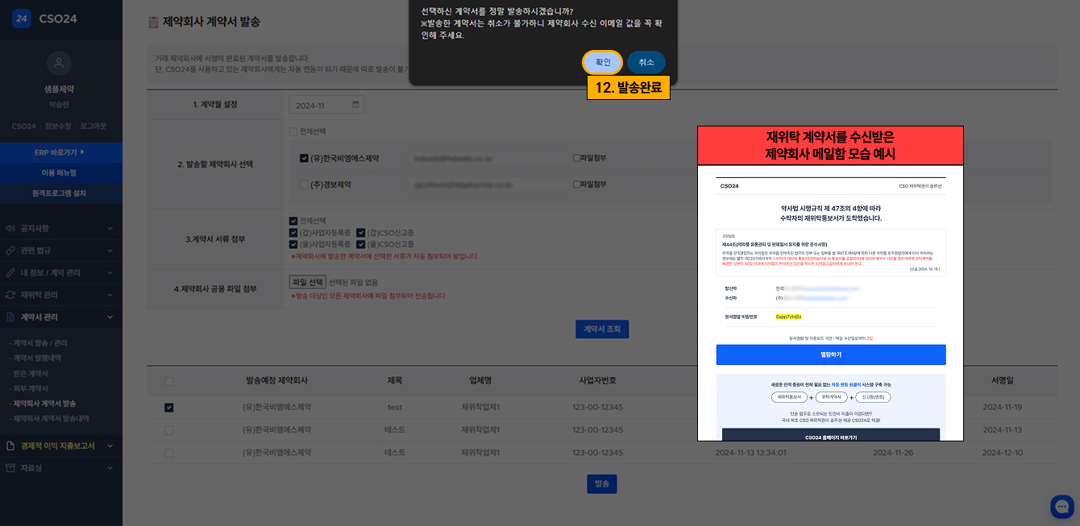Open the calendar icon in the date field

[355, 106]
